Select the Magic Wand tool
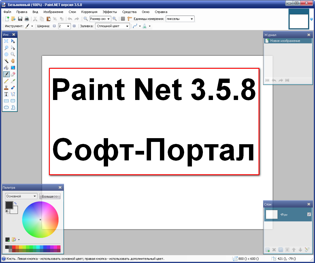315x263 pixels. (x=6, y=61)
